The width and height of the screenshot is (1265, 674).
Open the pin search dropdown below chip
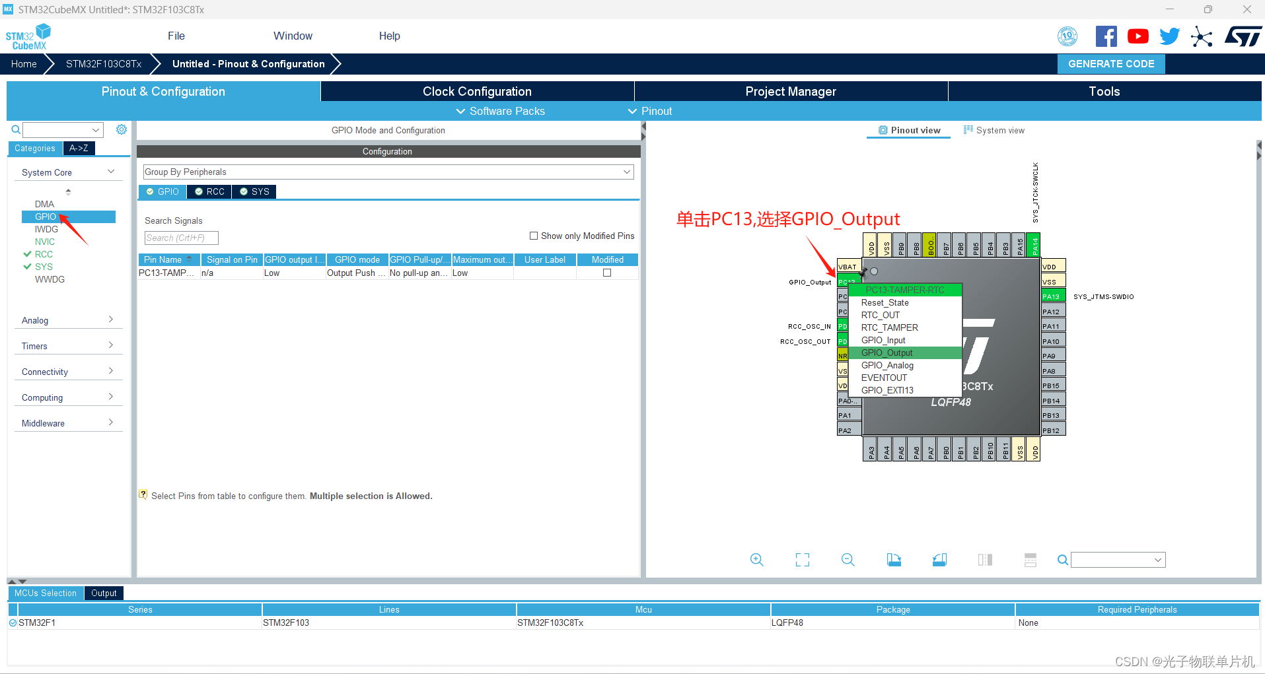click(1118, 560)
